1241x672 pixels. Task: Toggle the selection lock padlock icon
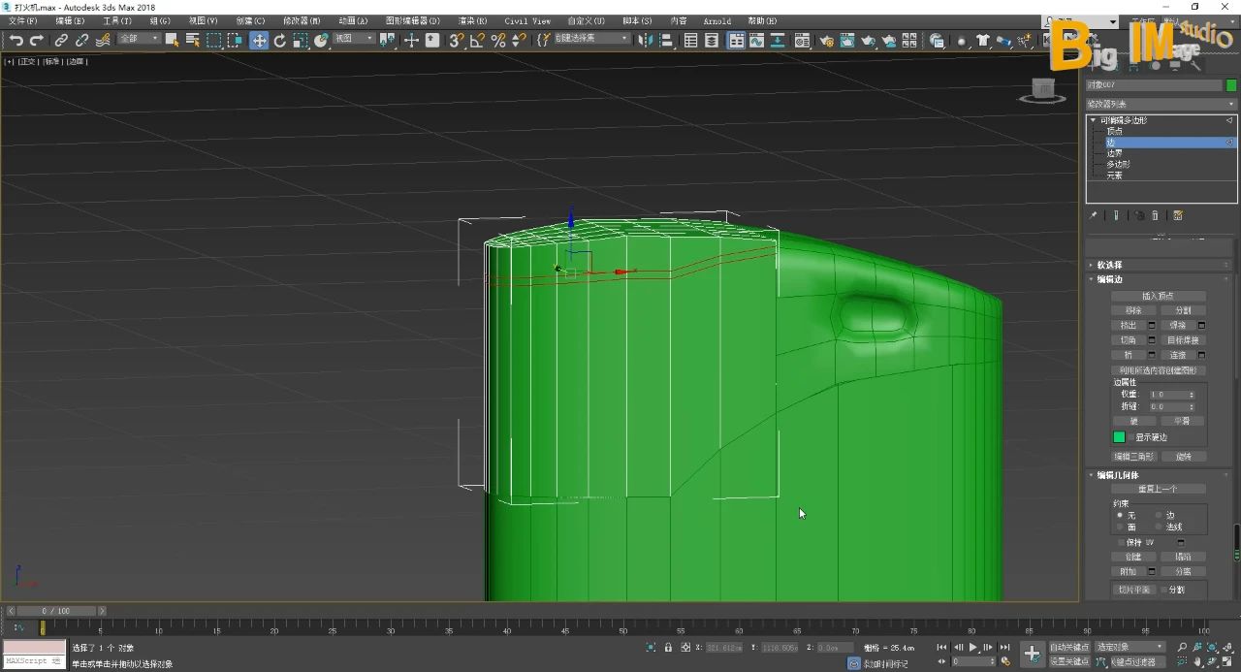(x=669, y=647)
